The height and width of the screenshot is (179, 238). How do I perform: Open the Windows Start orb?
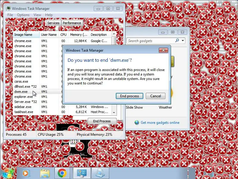(7, 174)
